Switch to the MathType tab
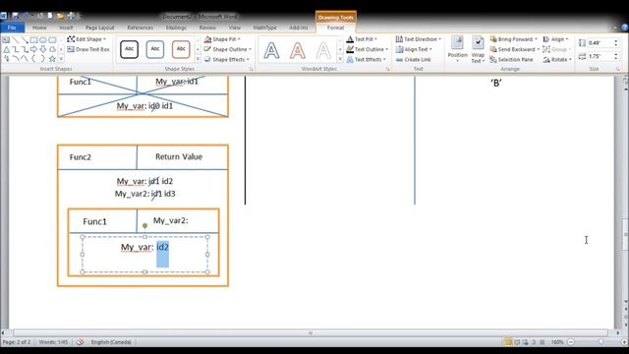Screen dimensions: 629x354 click(x=264, y=28)
